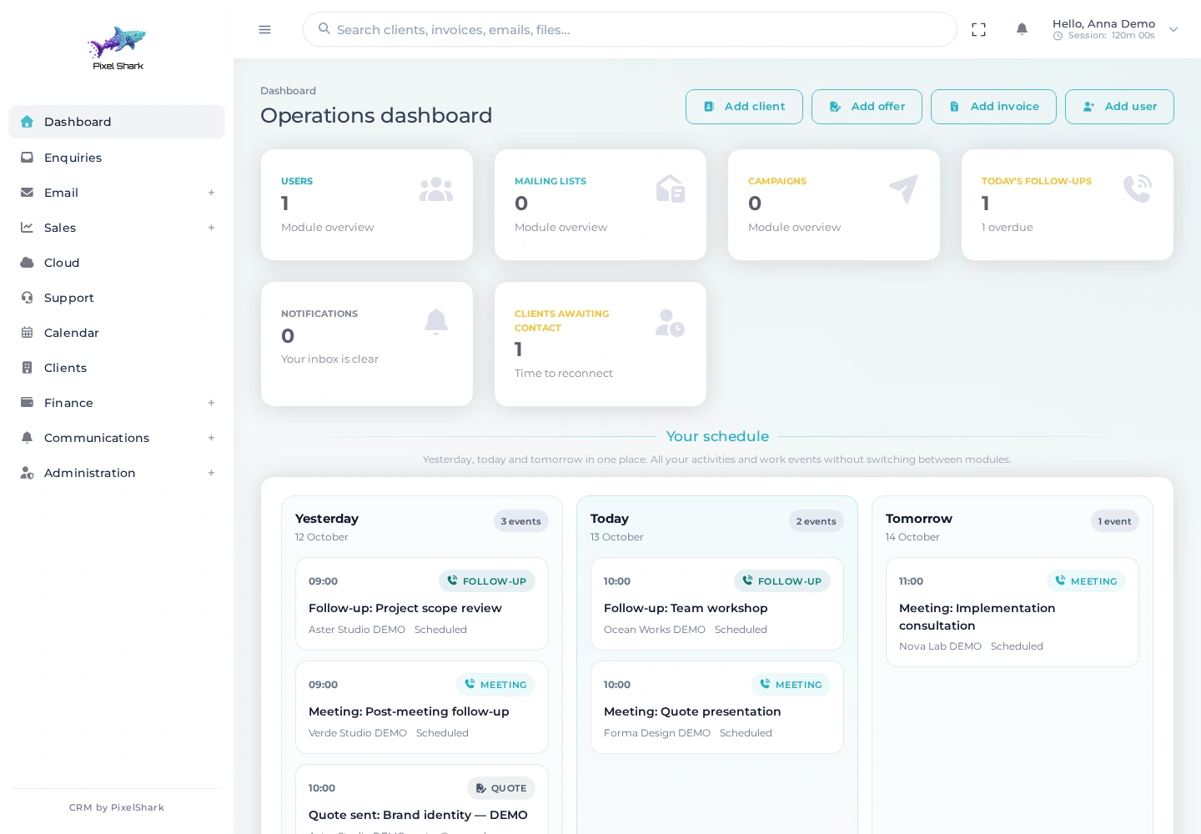This screenshot has width=1201, height=834.
Task: Click the Pixel Shark logo
Action: coord(118,48)
